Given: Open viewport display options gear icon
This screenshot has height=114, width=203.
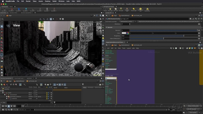Looking at the screenshot, I should tap(100, 19).
